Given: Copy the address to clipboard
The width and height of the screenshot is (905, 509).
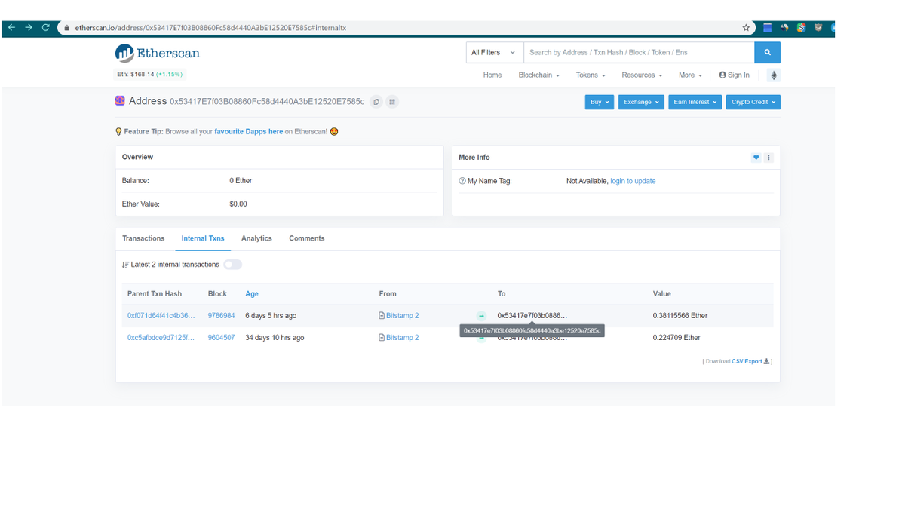Looking at the screenshot, I should [376, 102].
